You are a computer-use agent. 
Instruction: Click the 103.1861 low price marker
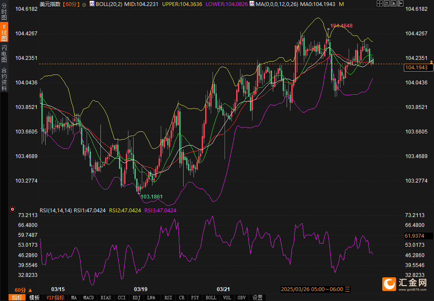click(152, 197)
